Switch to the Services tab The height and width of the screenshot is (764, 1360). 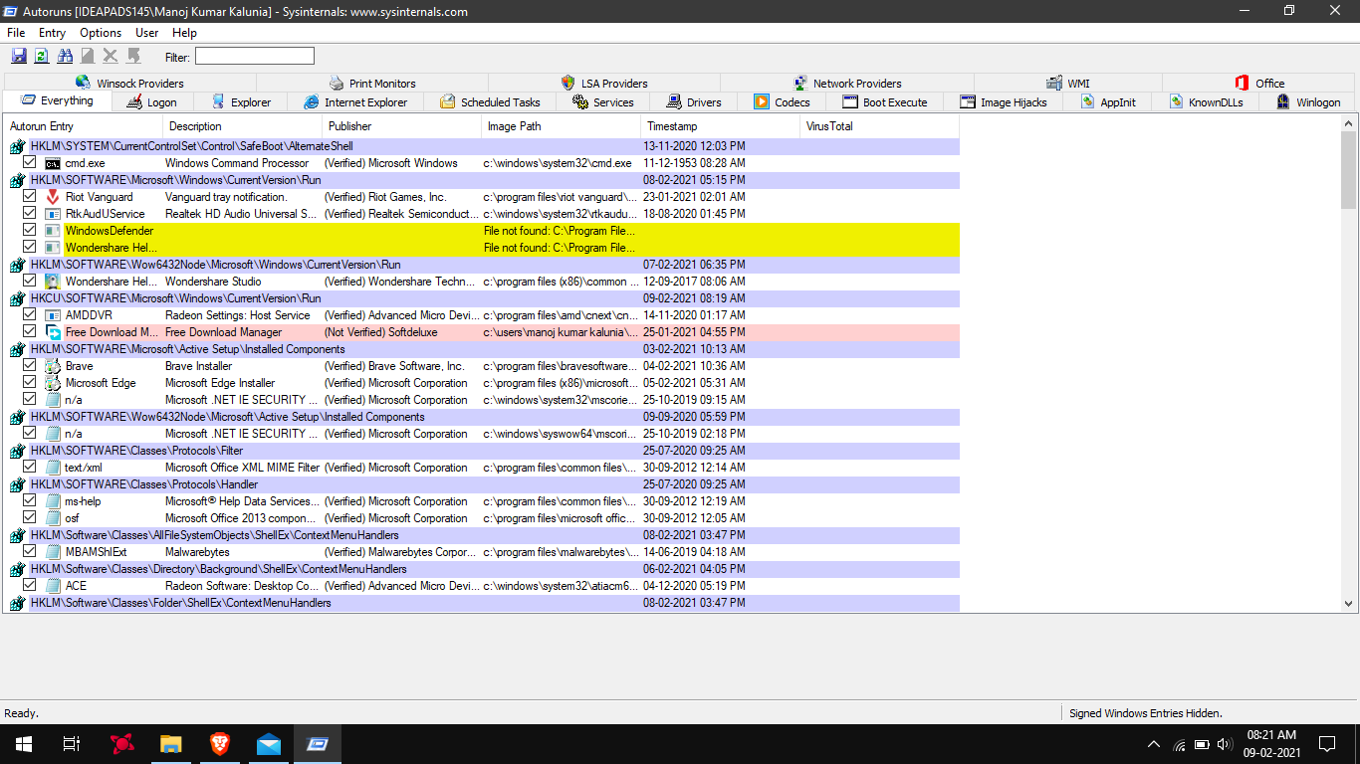pos(602,102)
